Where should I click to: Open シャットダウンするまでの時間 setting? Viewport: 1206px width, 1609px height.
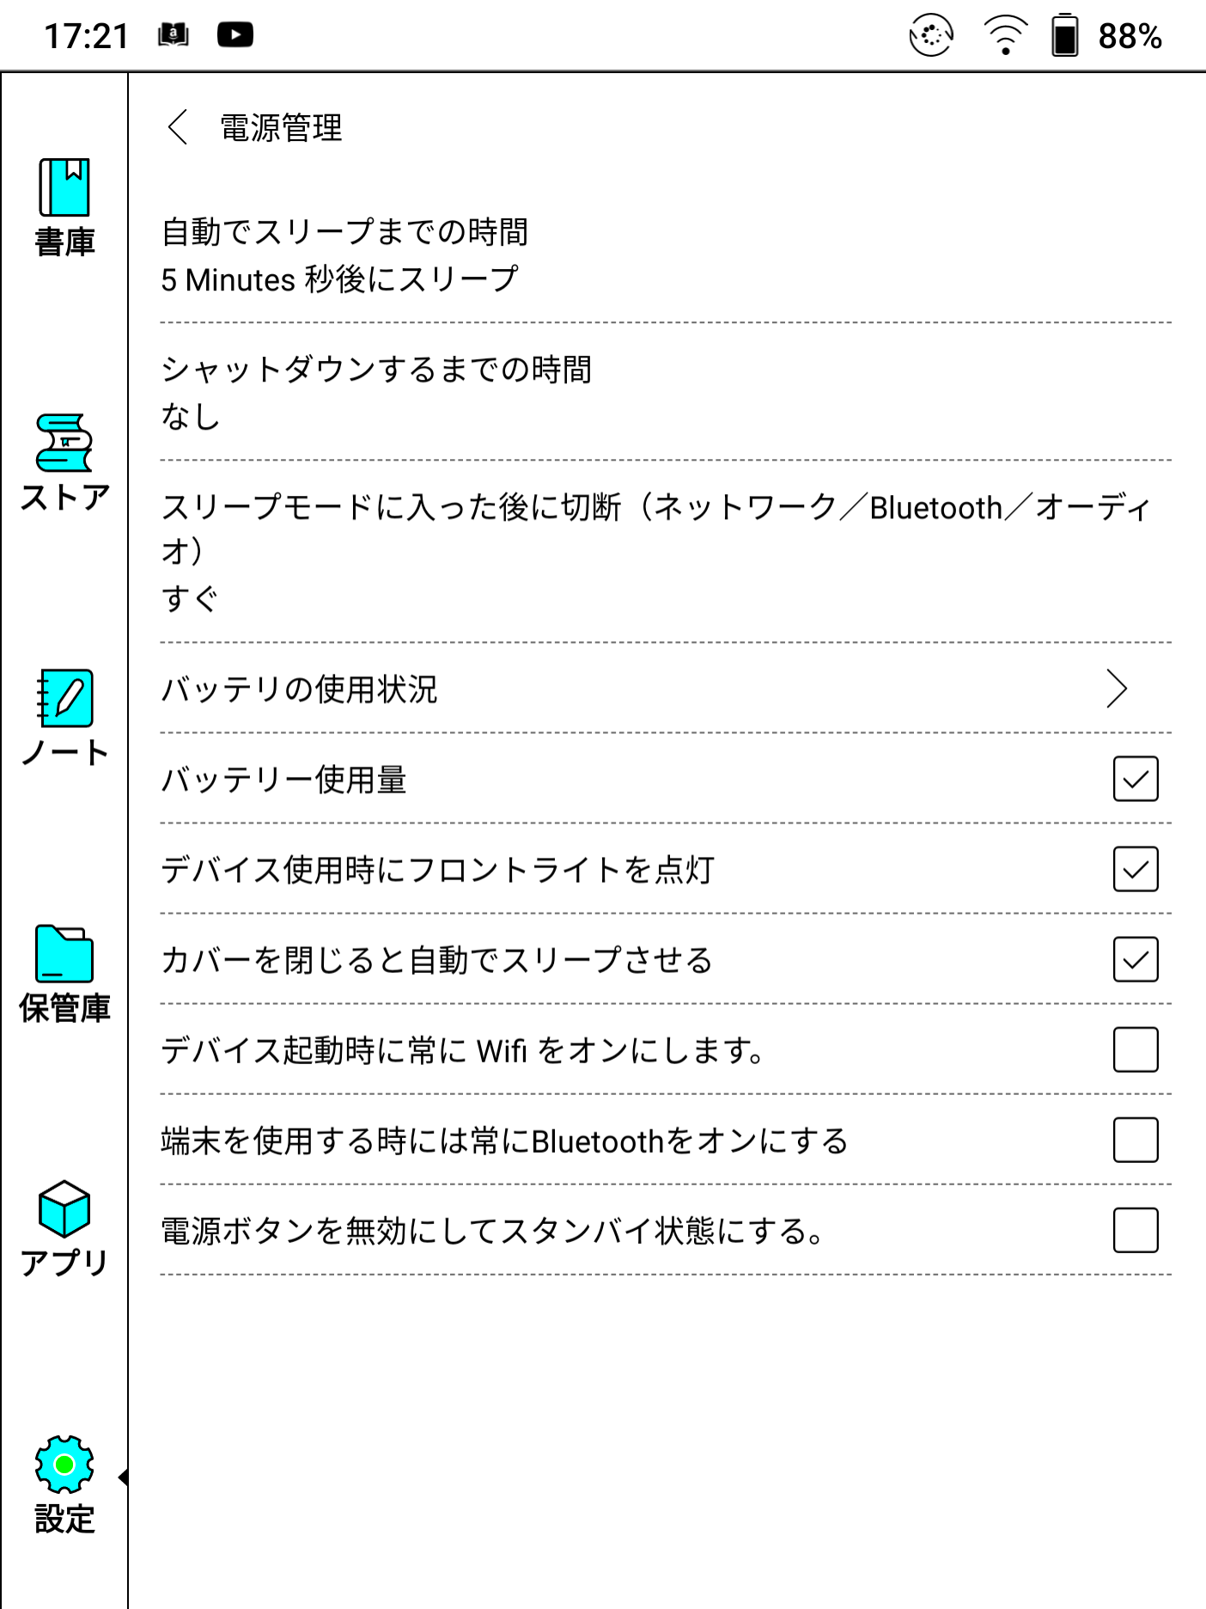tap(666, 393)
